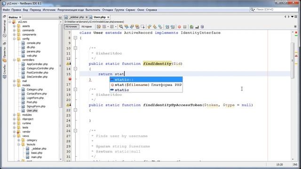Switch to the _sidebar.php editor tab
The width and height of the screenshot is (301, 169).
click(x=76, y=17)
